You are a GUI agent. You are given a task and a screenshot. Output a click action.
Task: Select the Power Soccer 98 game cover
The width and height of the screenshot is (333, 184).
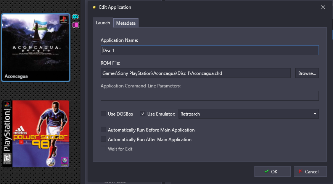point(36,134)
